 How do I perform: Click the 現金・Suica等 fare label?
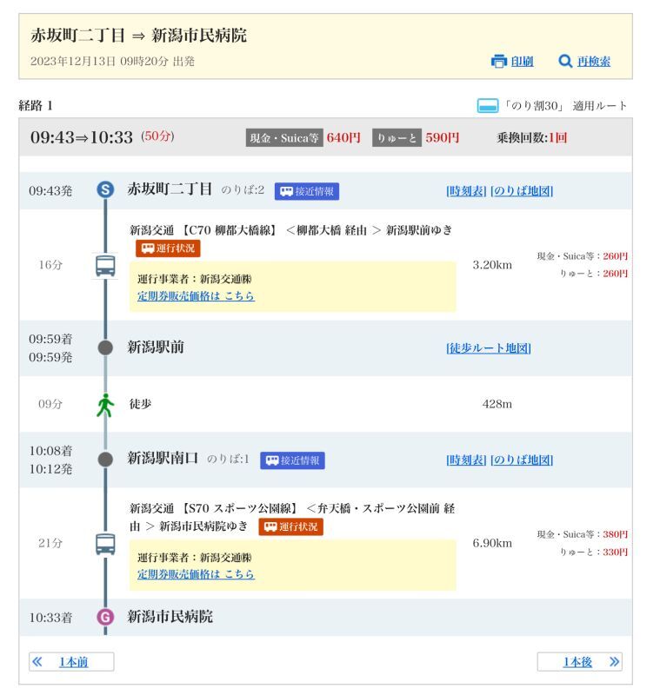click(284, 138)
